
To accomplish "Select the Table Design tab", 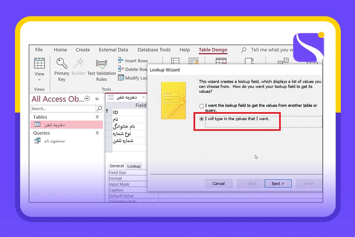I will coord(213,50).
